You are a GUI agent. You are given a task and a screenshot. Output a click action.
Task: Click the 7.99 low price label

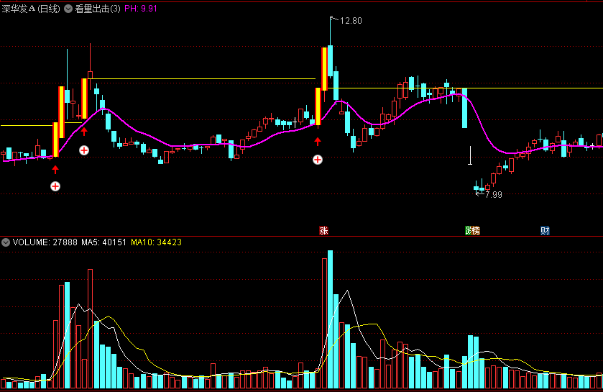[494, 195]
